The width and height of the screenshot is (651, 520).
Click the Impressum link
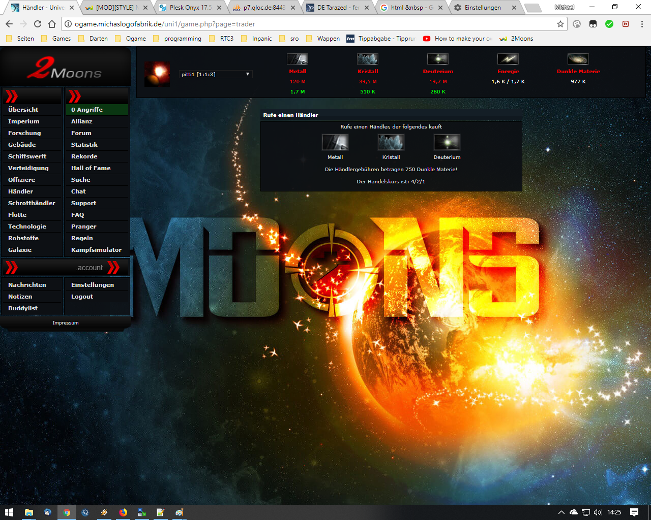pos(66,323)
